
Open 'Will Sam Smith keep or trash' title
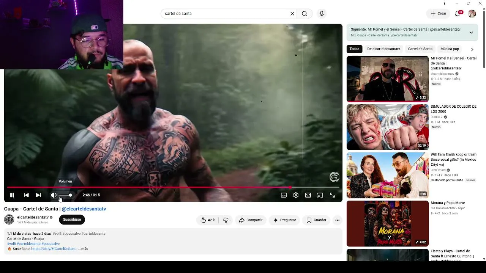(453, 160)
